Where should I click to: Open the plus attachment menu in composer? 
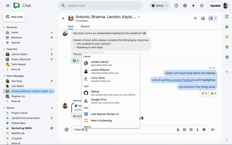click(x=67, y=130)
